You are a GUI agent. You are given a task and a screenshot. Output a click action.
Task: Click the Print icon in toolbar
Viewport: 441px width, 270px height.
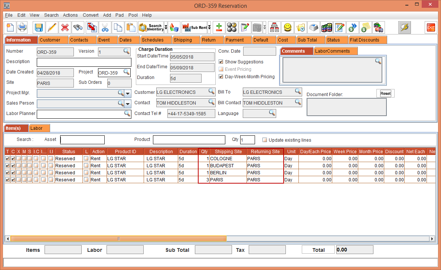(x=22, y=27)
